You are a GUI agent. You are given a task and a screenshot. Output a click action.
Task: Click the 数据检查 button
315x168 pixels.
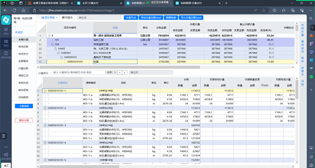tap(171, 18)
